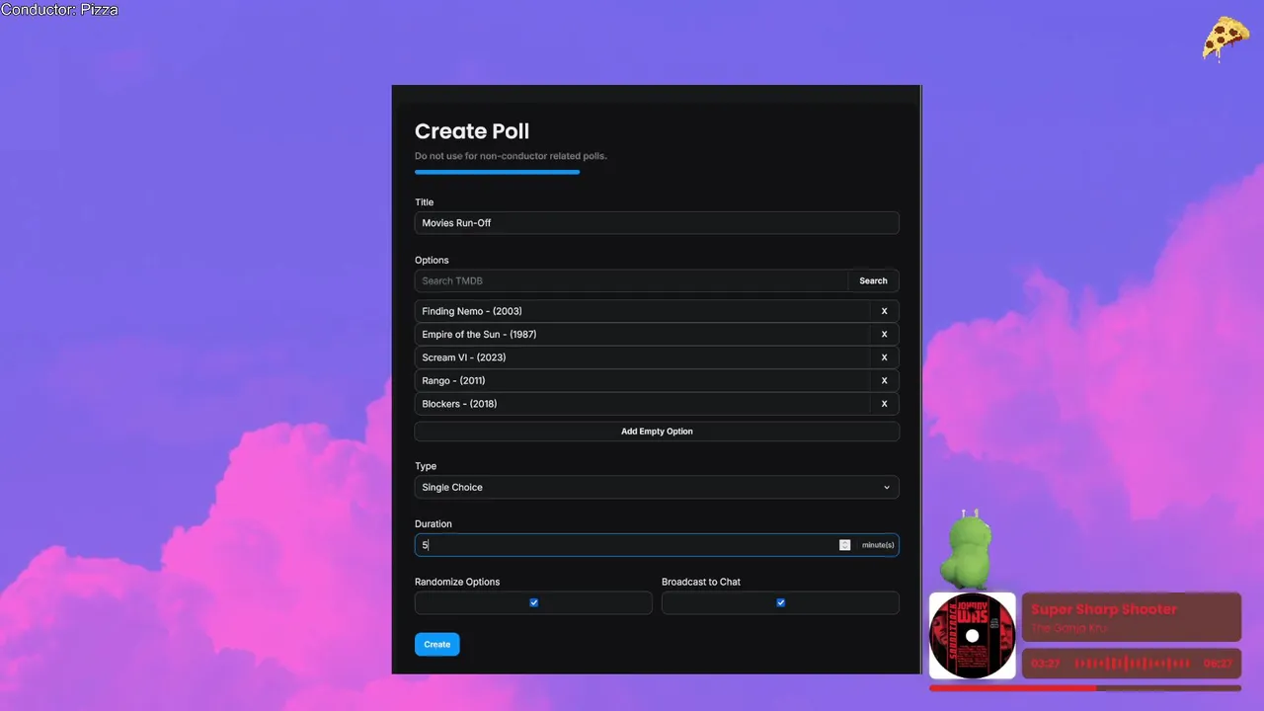Toggle the Randomize Options checkbox

(x=534, y=602)
